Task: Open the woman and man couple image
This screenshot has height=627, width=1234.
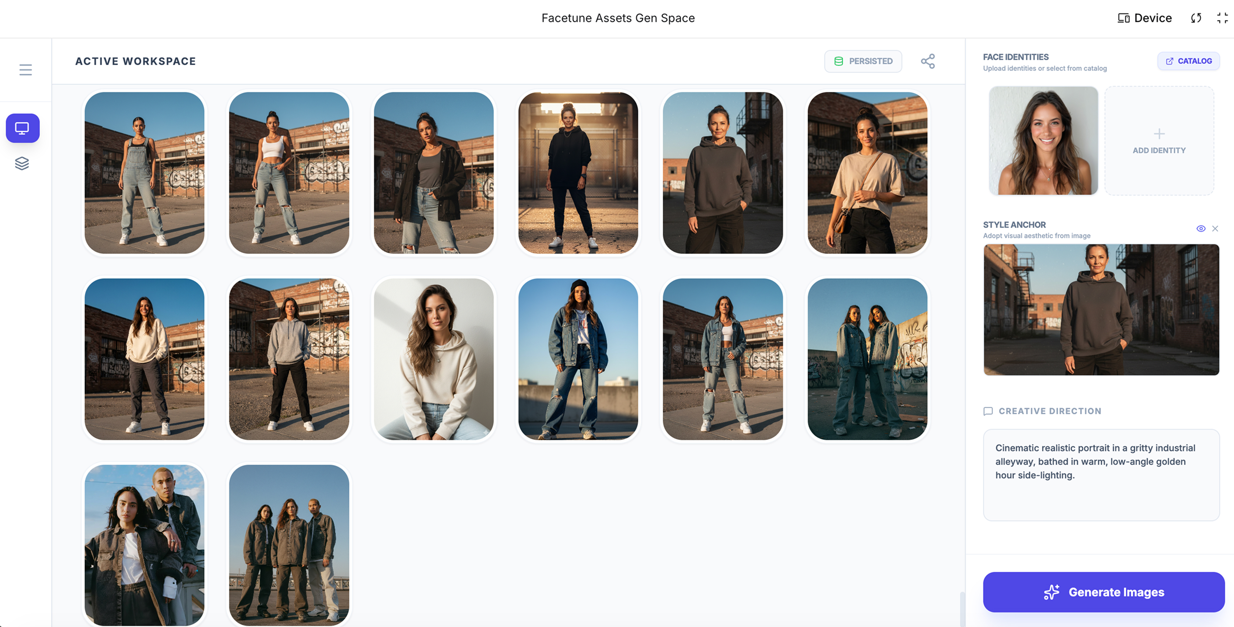Action: click(x=144, y=545)
